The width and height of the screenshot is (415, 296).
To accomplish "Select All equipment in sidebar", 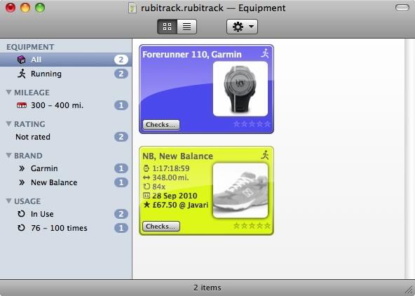I will (66, 60).
